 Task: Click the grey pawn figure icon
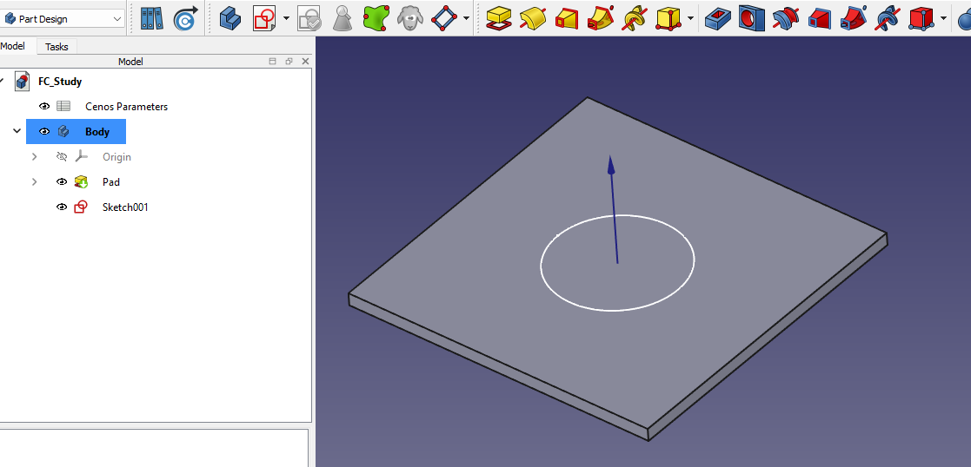coord(342,19)
